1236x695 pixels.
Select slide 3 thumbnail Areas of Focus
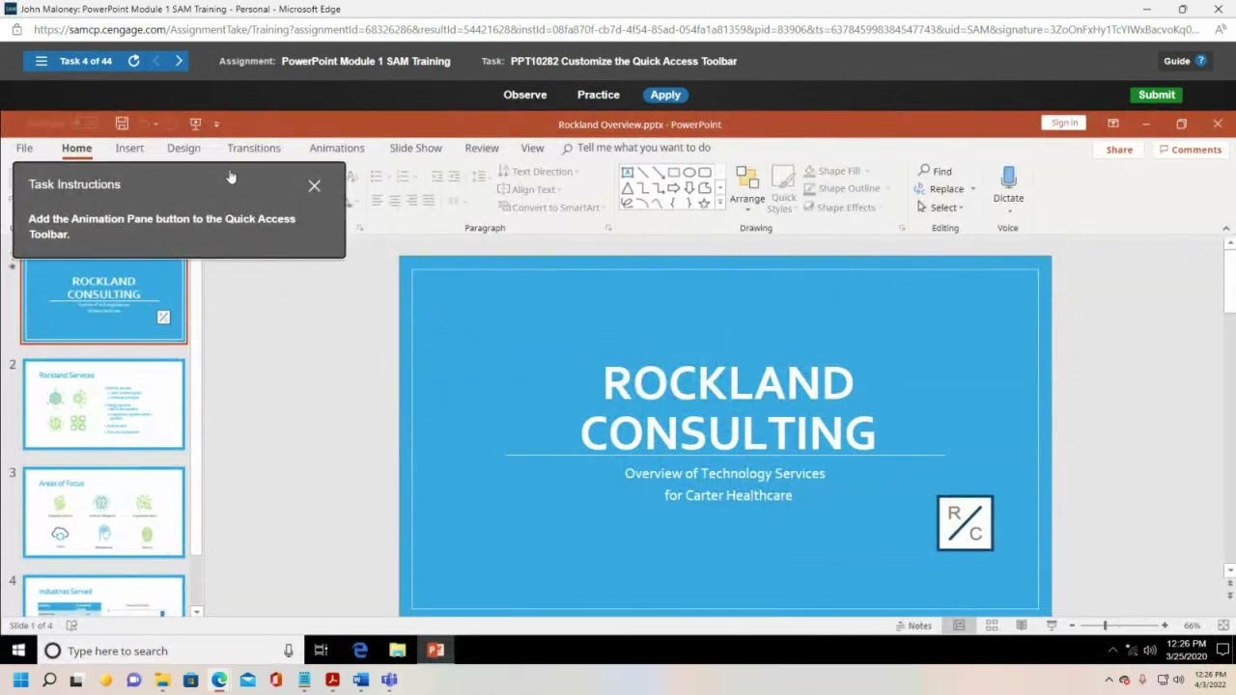point(104,513)
